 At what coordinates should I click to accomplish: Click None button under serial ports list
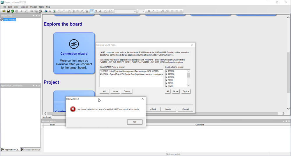115,91
